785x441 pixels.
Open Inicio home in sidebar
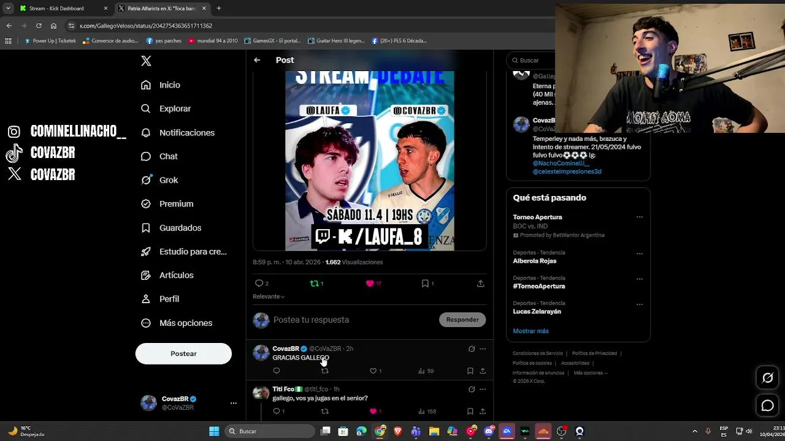(161, 85)
